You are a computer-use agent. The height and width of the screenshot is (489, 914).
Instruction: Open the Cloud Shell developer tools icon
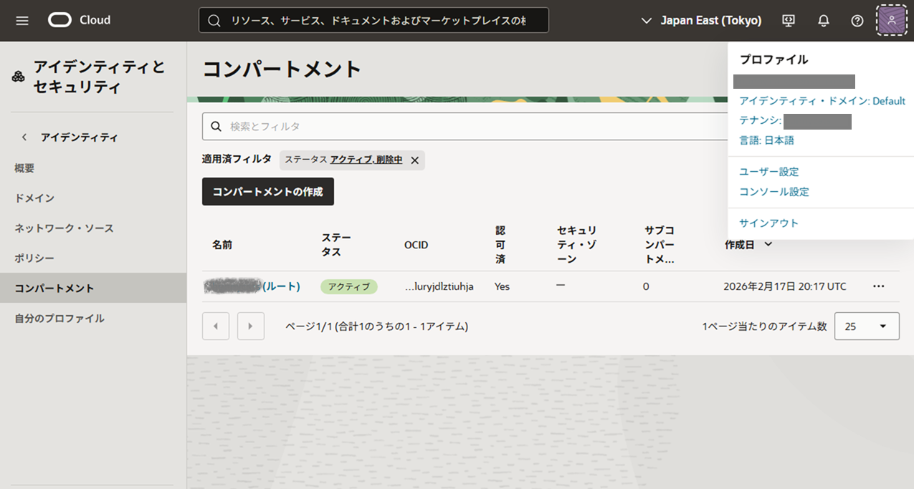coord(789,21)
